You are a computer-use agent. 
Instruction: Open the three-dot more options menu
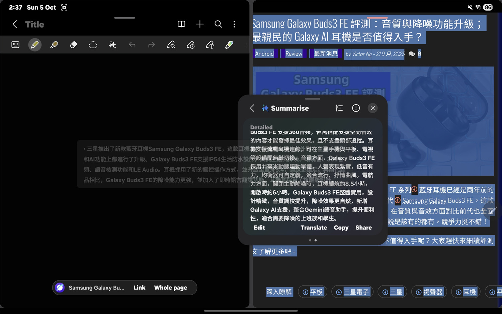(x=234, y=24)
